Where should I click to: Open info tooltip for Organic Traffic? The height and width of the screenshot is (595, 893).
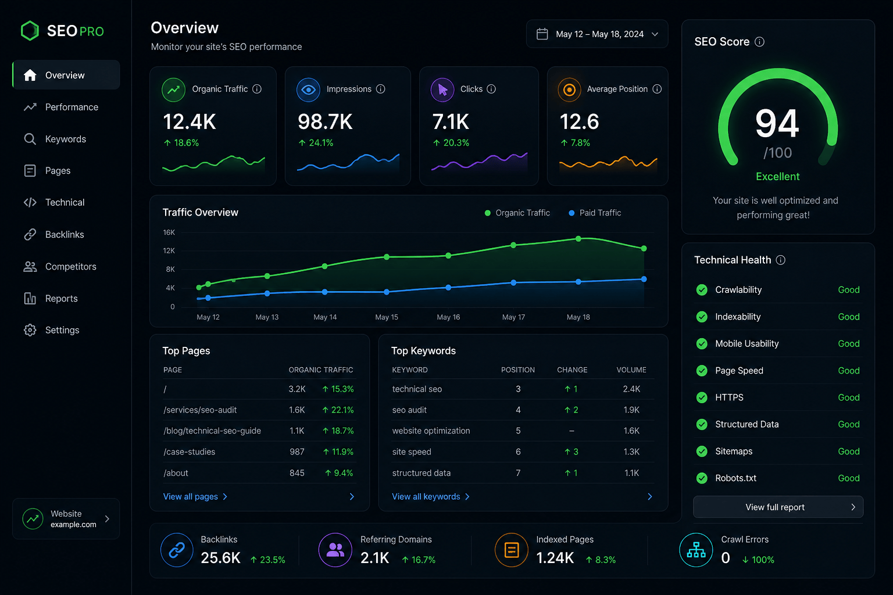coord(257,89)
